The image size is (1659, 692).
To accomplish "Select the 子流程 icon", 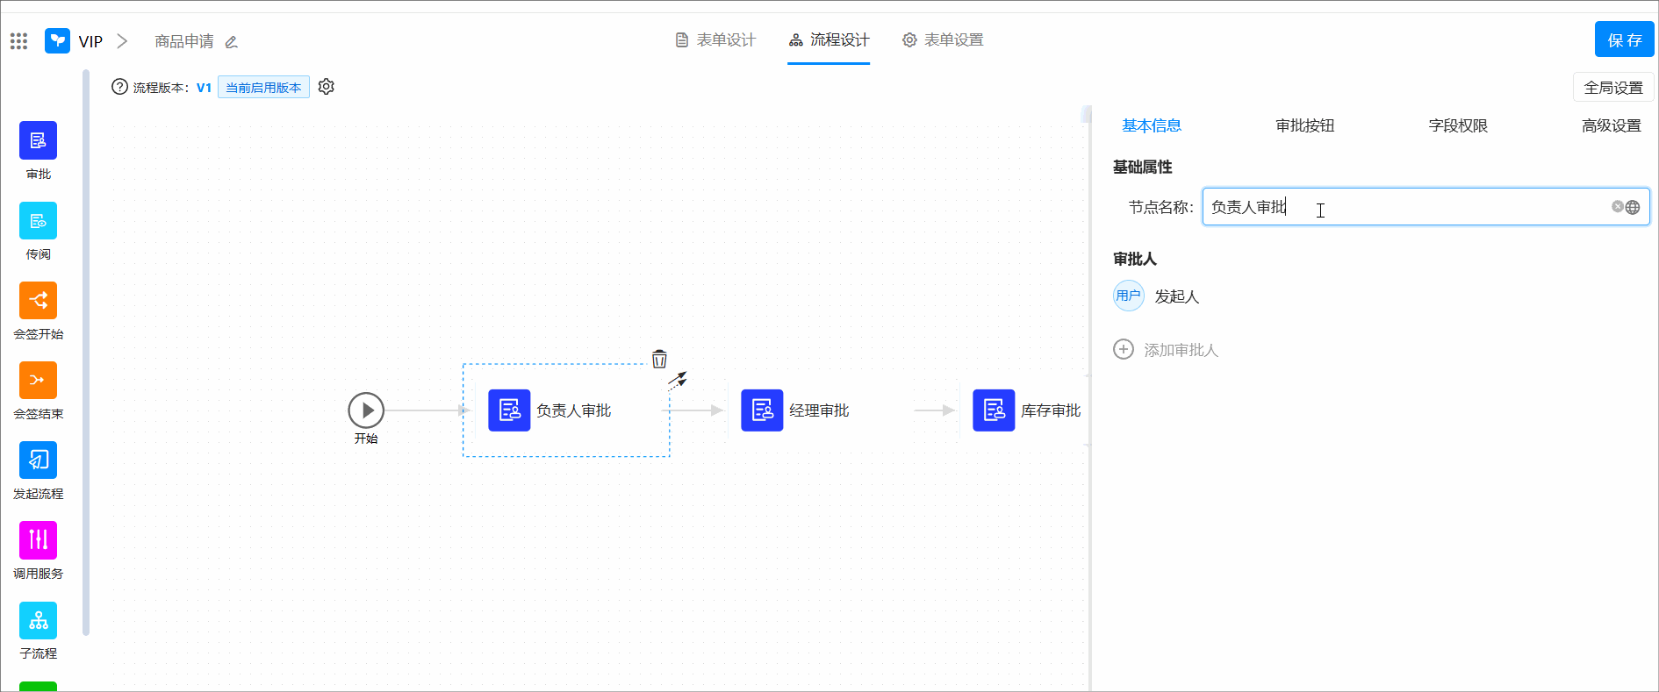I will [x=38, y=620].
